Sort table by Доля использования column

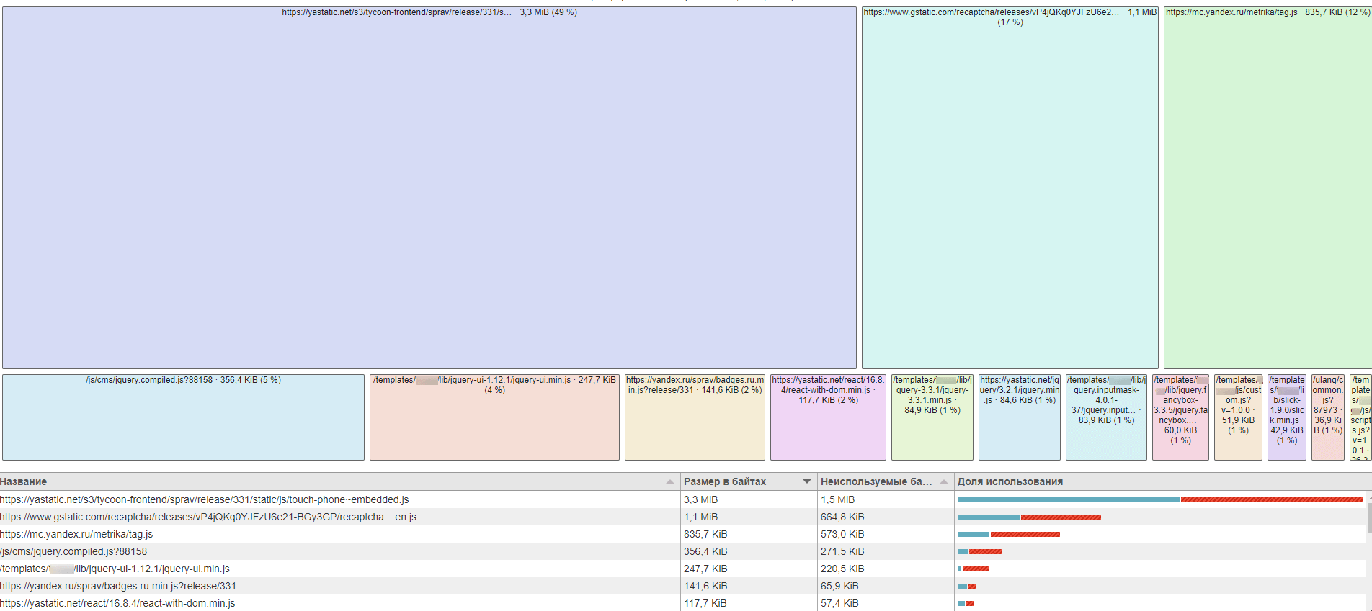click(x=1010, y=481)
